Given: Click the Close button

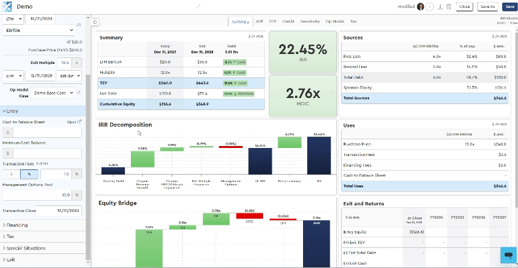Looking at the screenshot, I should click(464, 6).
